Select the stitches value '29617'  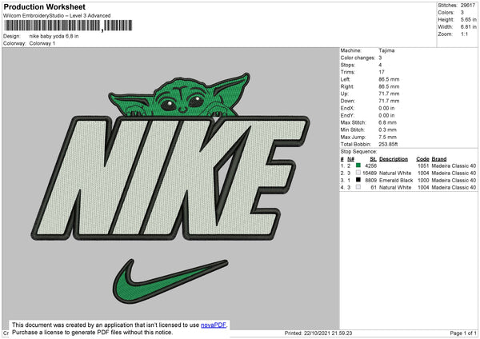pyautogui.click(x=468, y=6)
